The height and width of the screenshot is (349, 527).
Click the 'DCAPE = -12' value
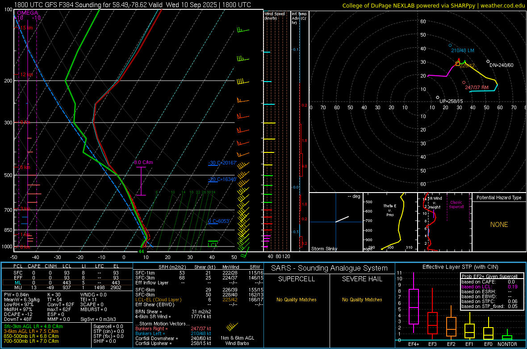[18, 314]
